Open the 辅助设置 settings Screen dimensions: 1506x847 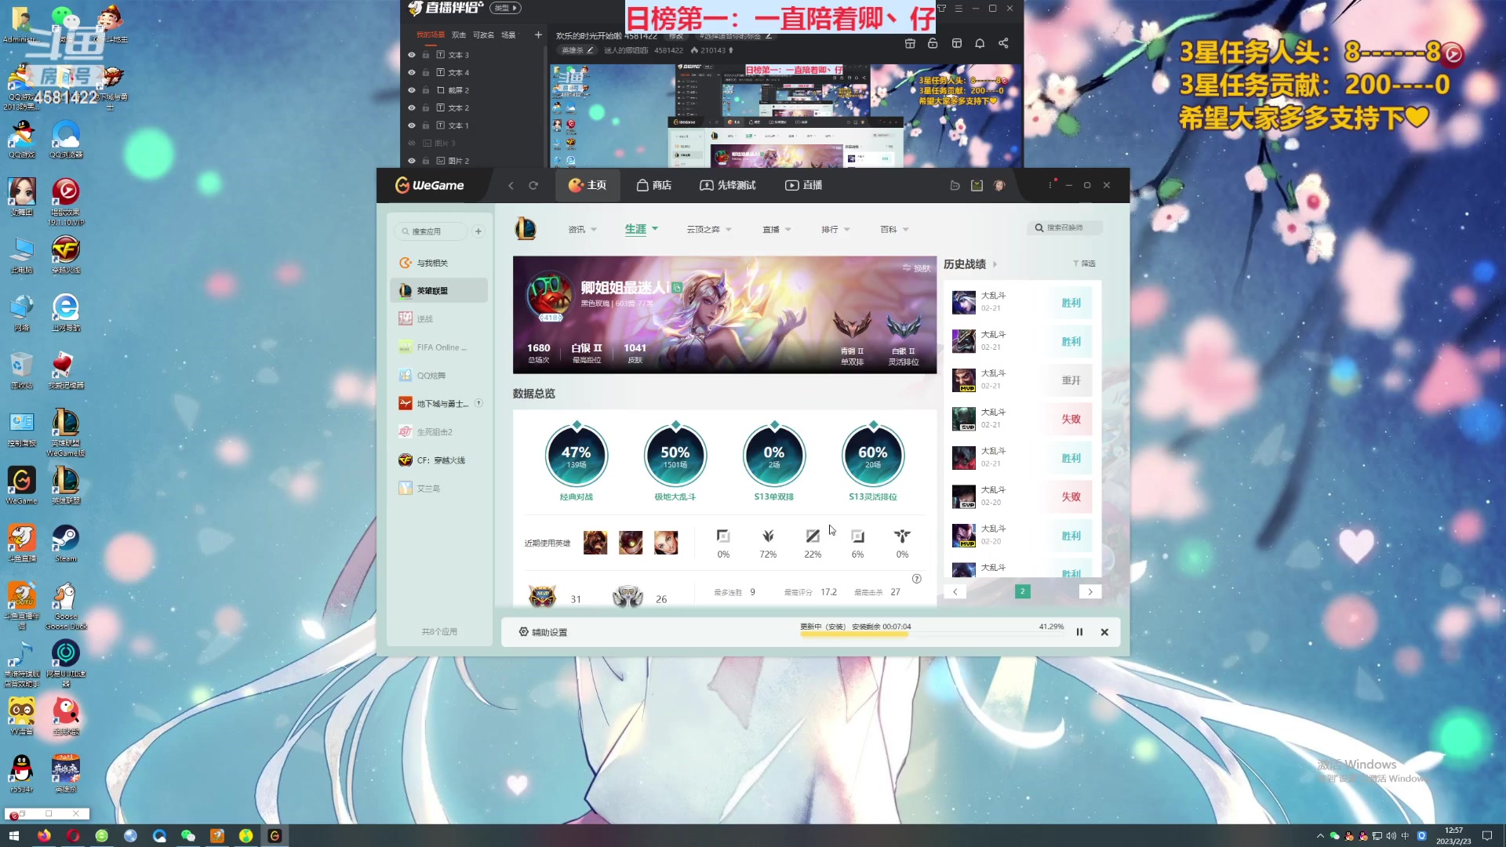point(543,632)
